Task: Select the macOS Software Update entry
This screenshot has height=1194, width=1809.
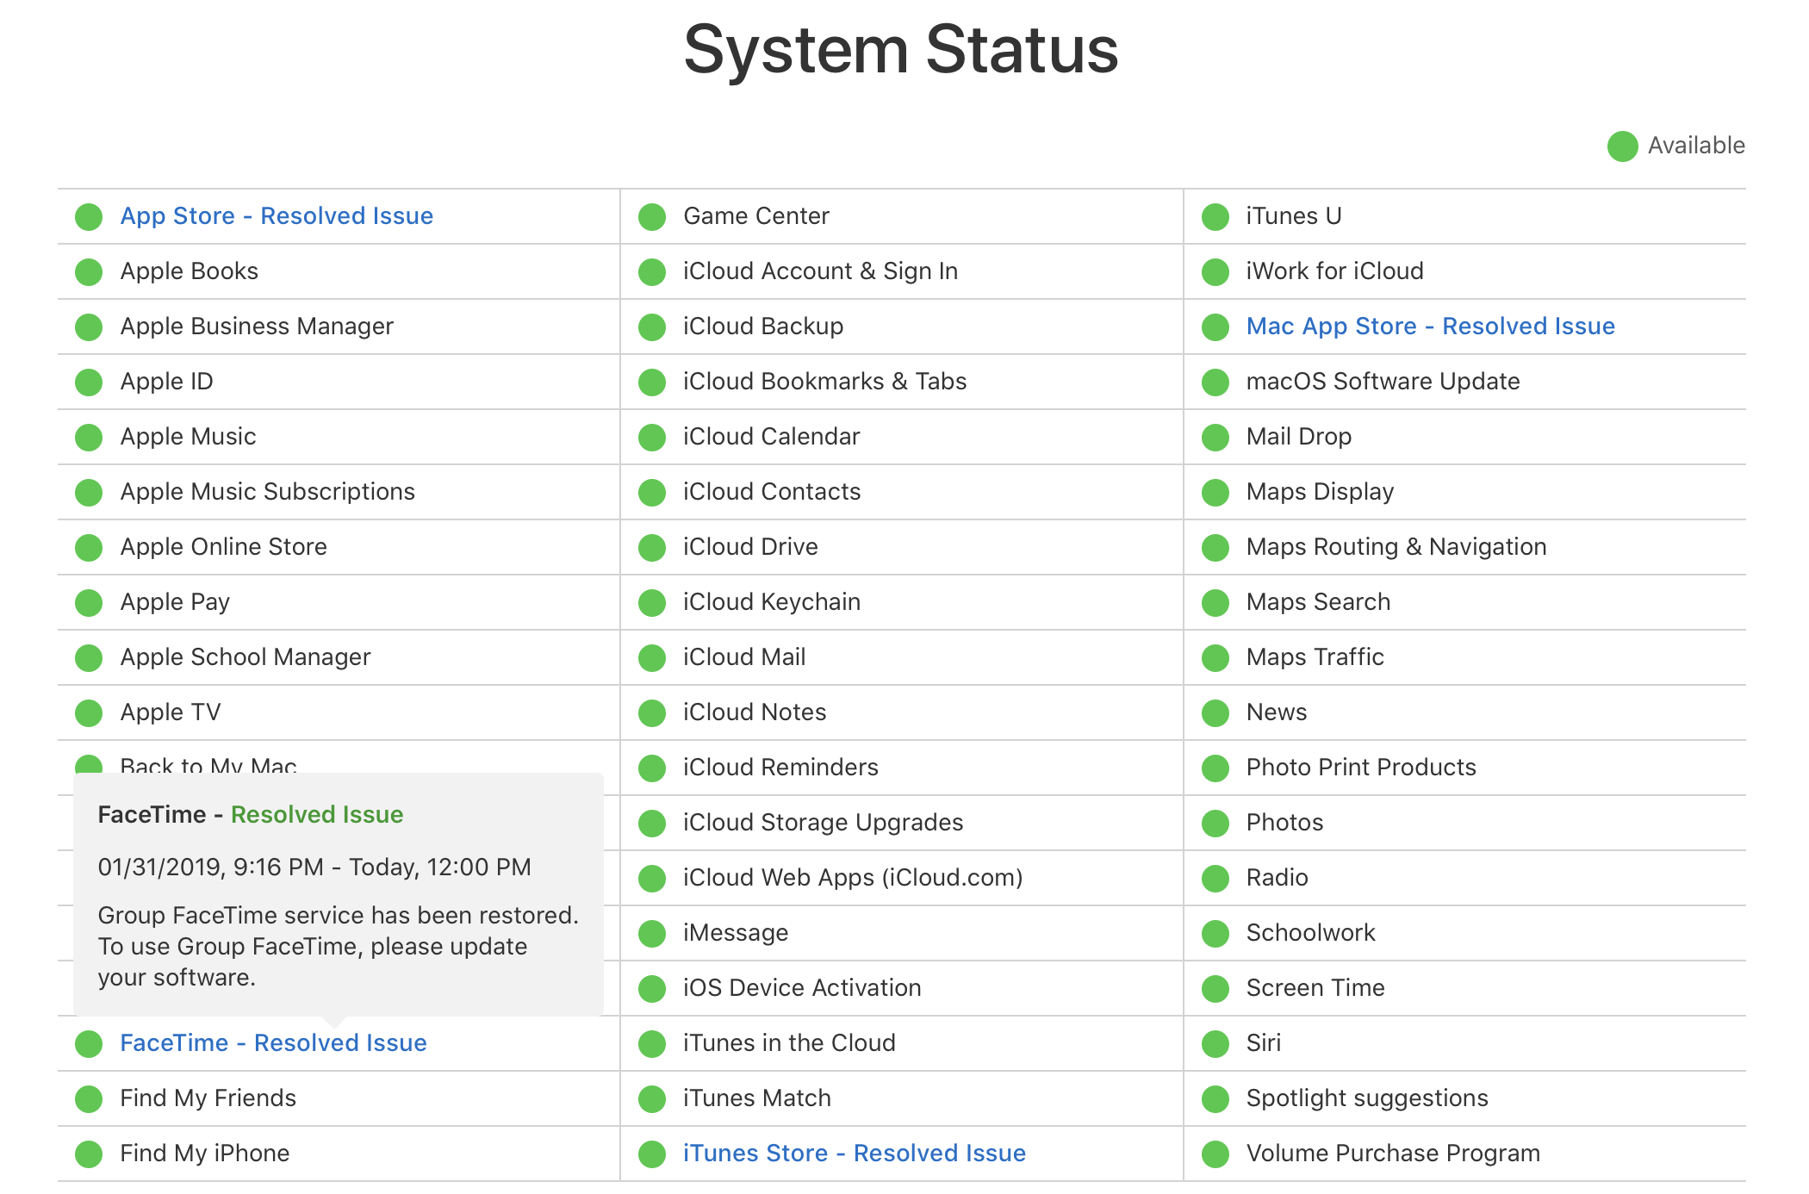Action: pos(1383,382)
